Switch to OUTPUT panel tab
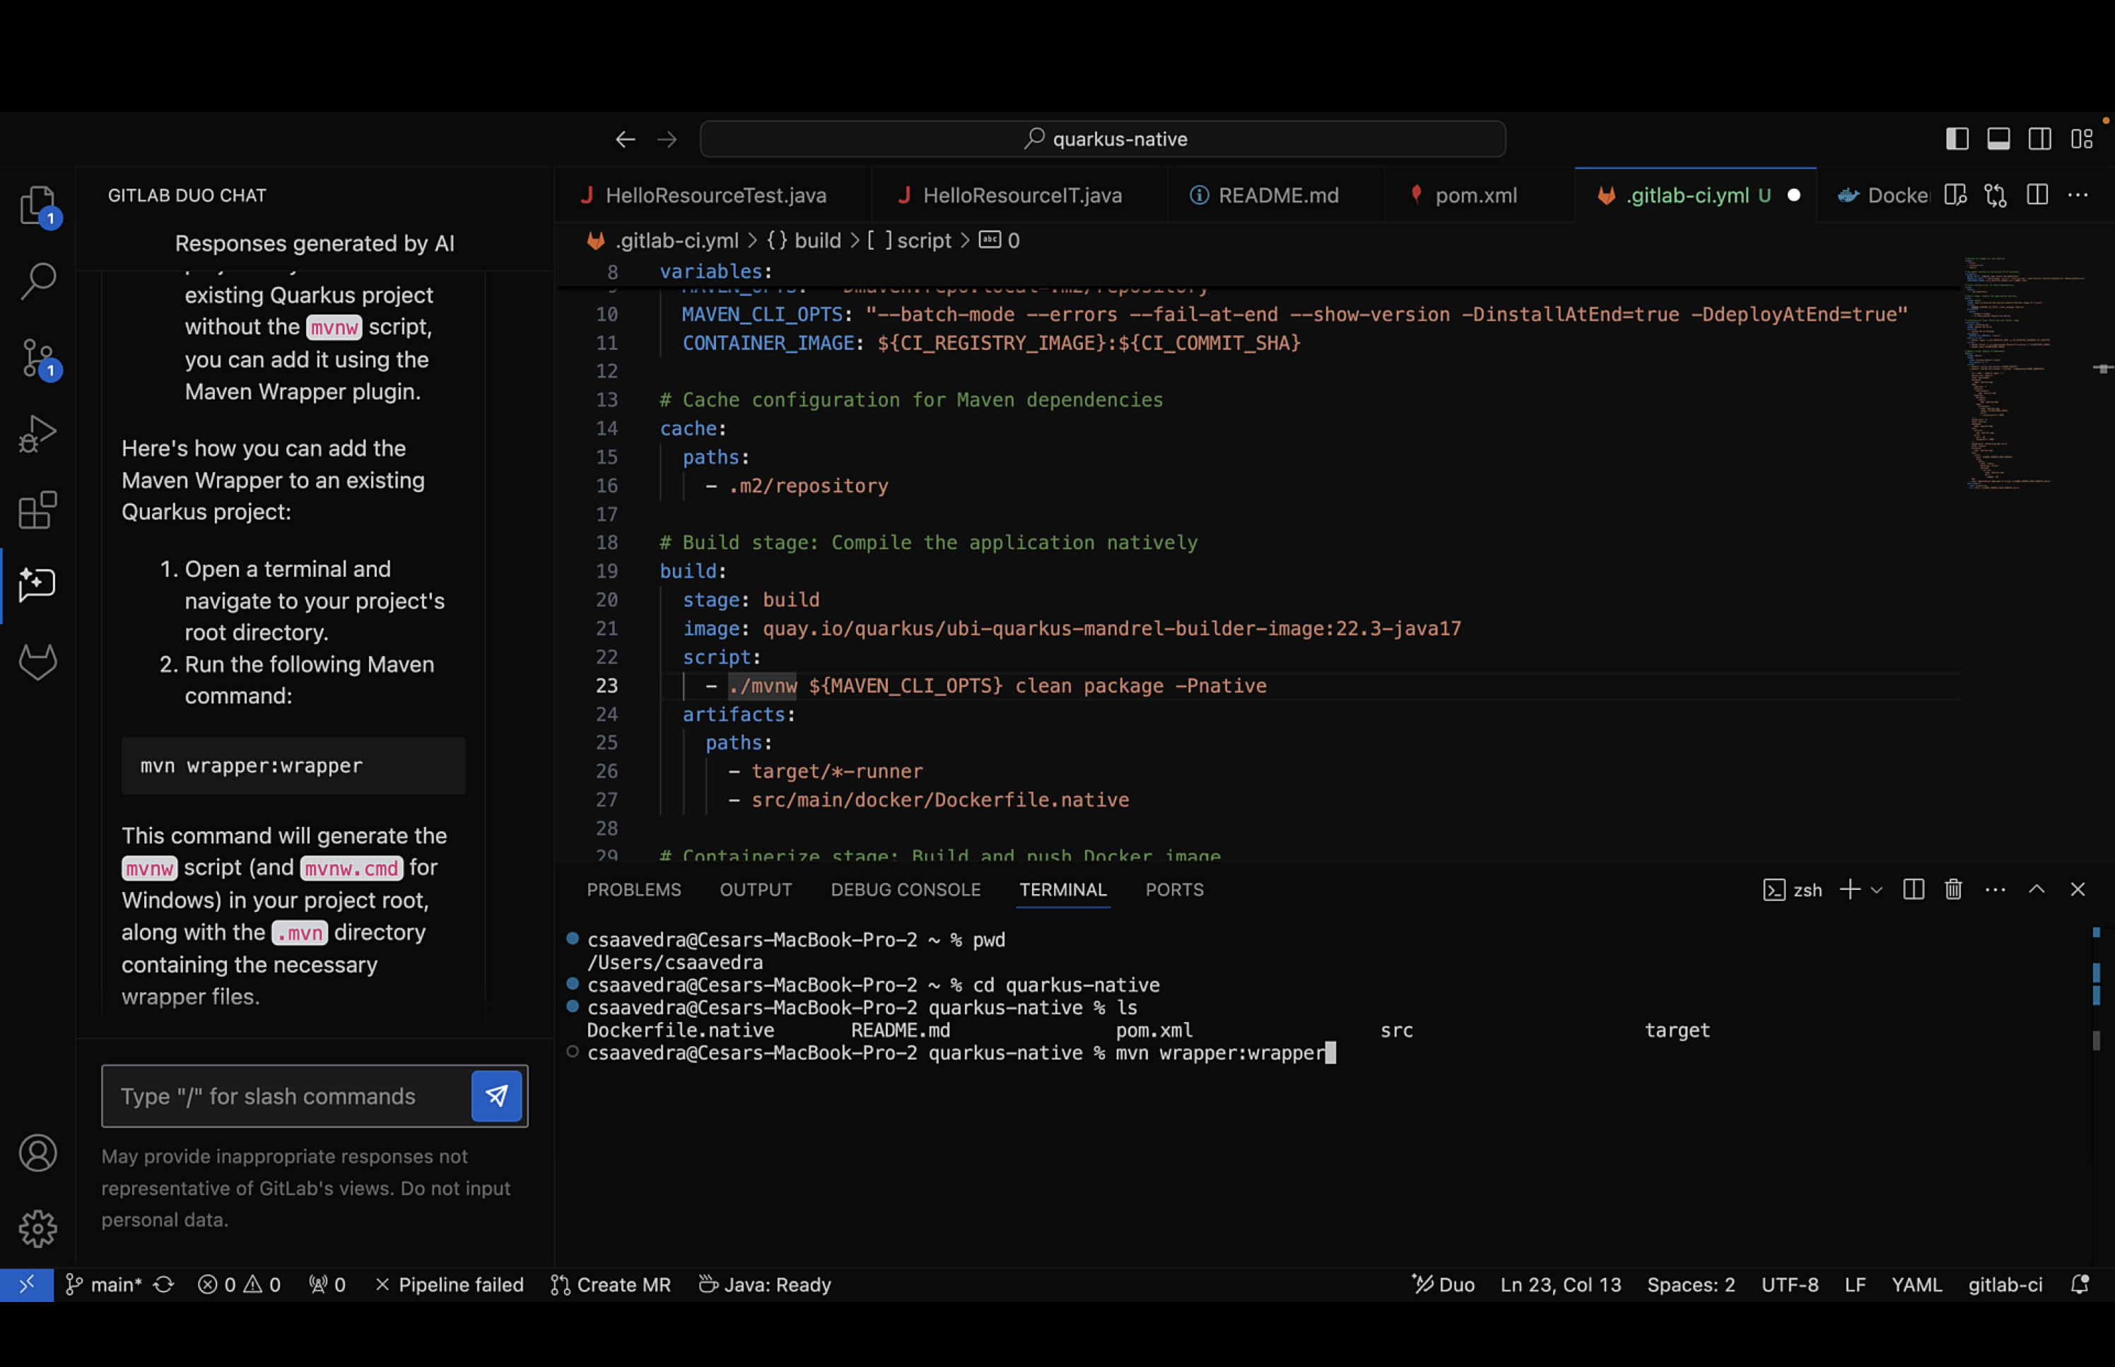 point(756,889)
